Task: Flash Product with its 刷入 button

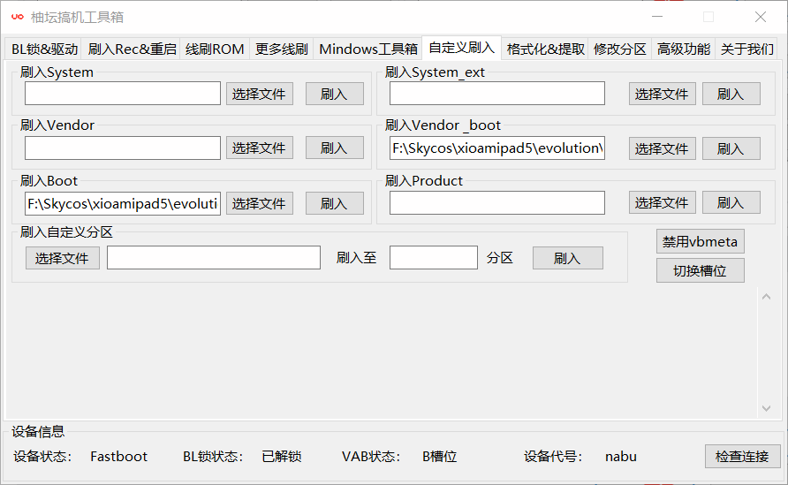Action: 731,202
